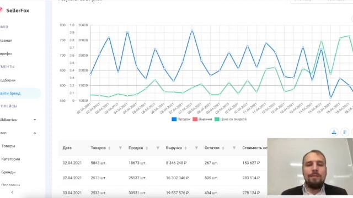Click the tallest sales peak chart point
The width and height of the screenshot is (353, 198).
click(x=192, y=31)
